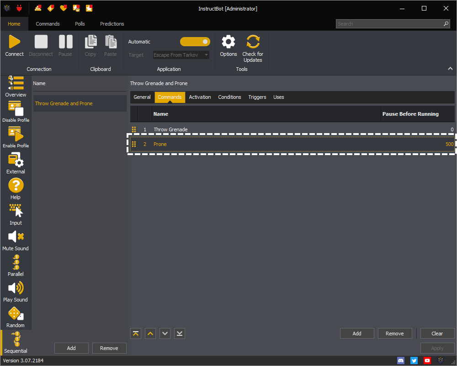457x366 pixels.
Task: Click the gold heart icon in title bar
Action: pos(63,8)
